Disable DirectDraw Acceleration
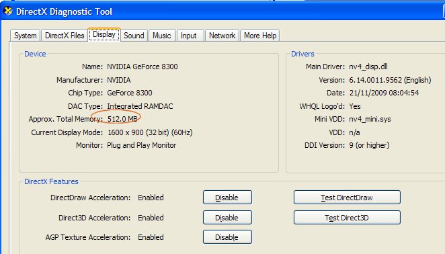The image size is (445, 254). pyautogui.click(x=227, y=198)
